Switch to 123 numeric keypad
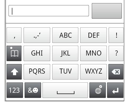The image size is (129, 106). [x=15, y=90]
